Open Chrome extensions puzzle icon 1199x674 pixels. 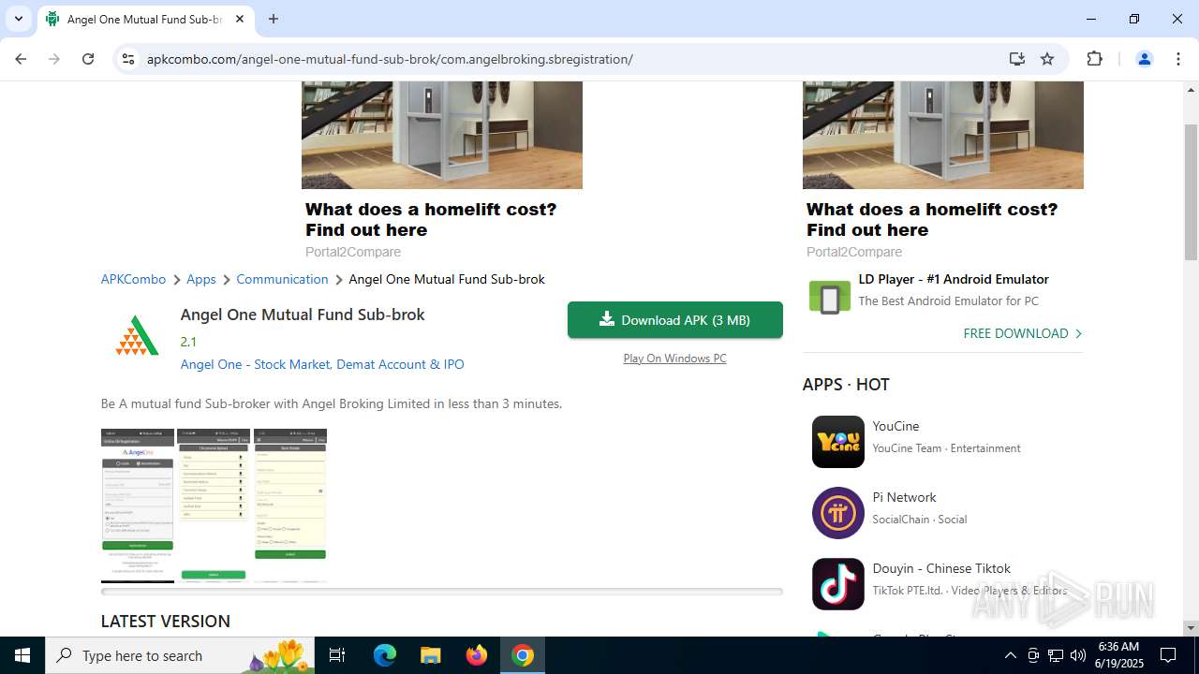coord(1094,59)
